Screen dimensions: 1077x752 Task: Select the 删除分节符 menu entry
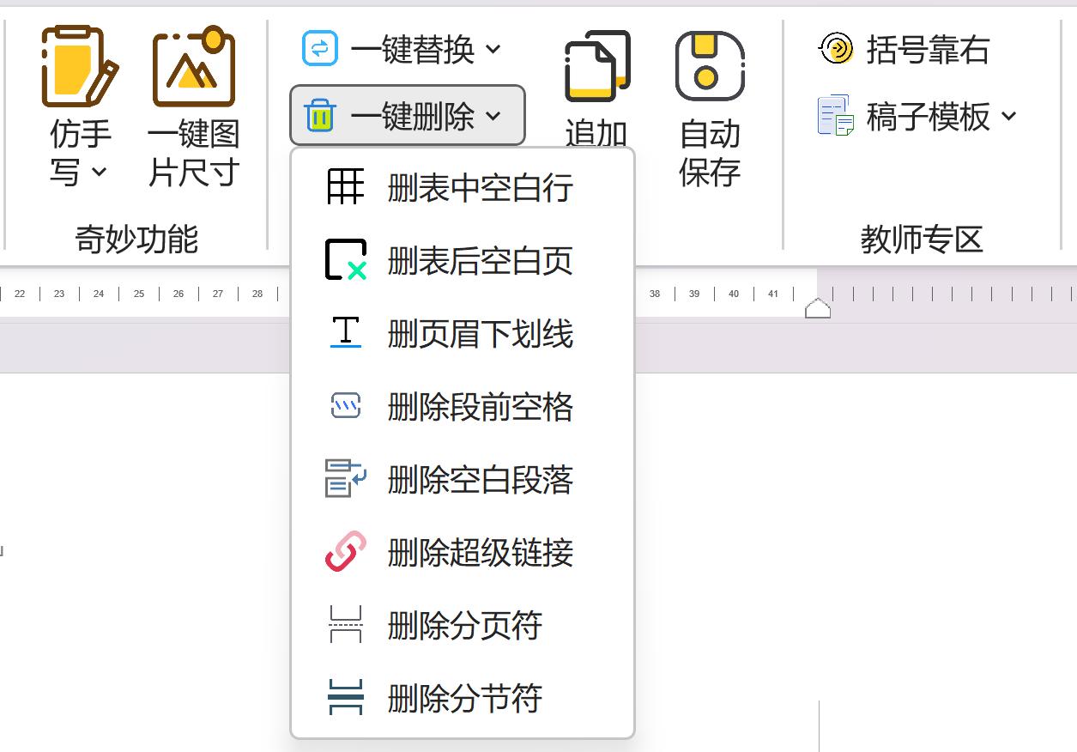(480, 700)
